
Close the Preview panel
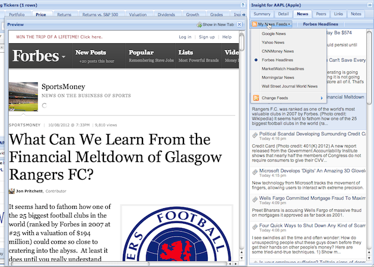[x=239, y=24]
